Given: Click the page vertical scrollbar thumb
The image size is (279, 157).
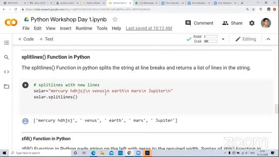Looking at the screenshot, I should [x=276, y=109].
